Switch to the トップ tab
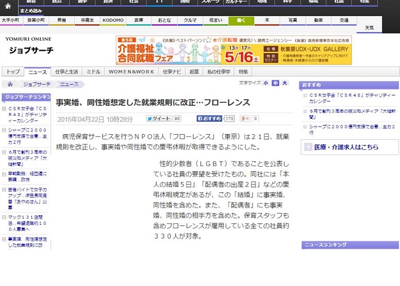The height and width of the screenshot is (286, 400). point(13,72)
